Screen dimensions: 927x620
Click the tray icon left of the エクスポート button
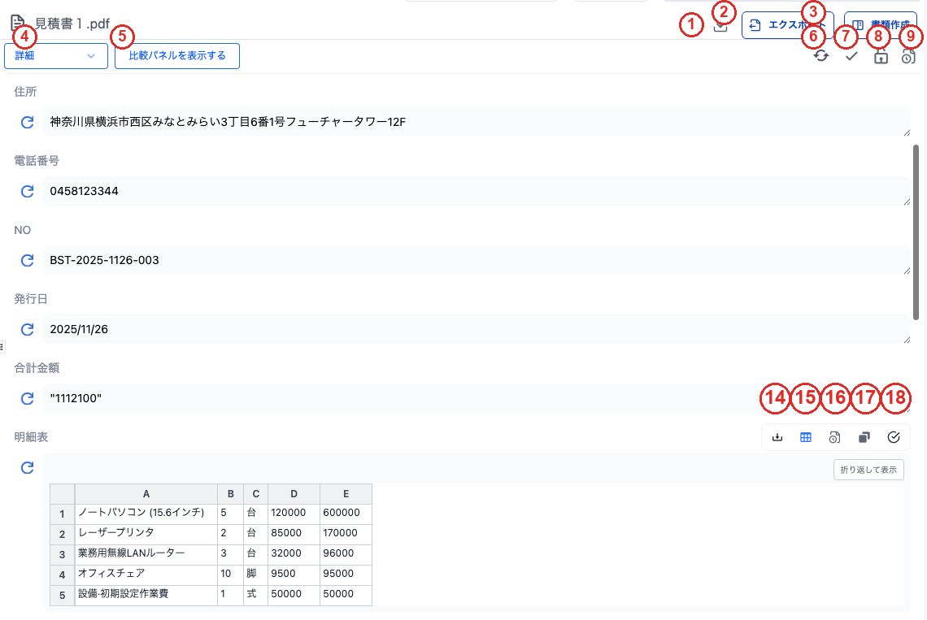click(720, 25)
